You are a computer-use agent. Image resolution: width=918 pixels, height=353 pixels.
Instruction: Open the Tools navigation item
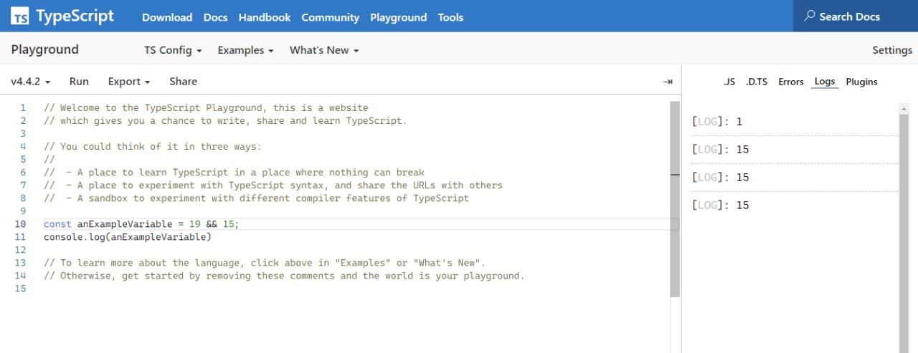(x=450, y=17)
